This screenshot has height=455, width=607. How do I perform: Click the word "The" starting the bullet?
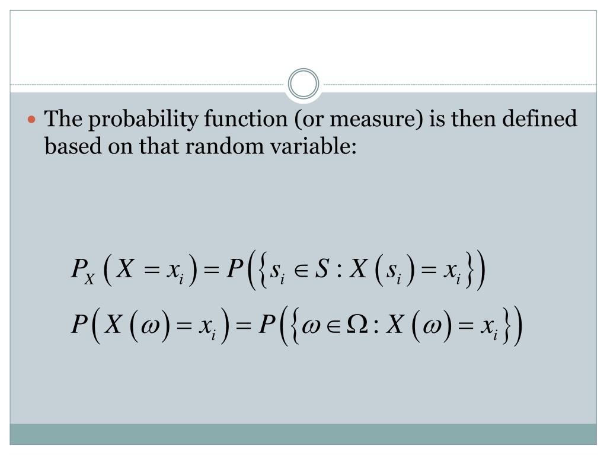coord(63,118)
